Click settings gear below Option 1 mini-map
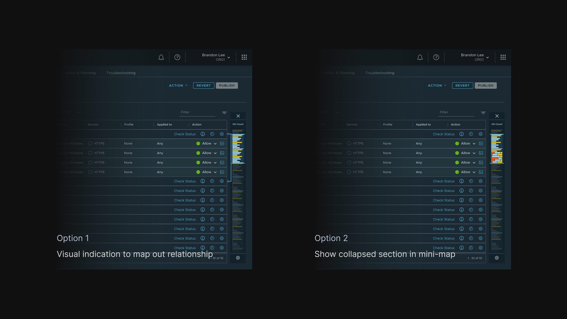The height and width of the screenshot is (319, 567). coord(238,258)
